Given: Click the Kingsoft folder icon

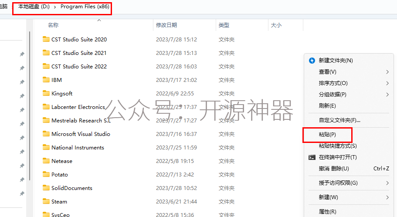Looking at the screenshot, I should 46,93.
